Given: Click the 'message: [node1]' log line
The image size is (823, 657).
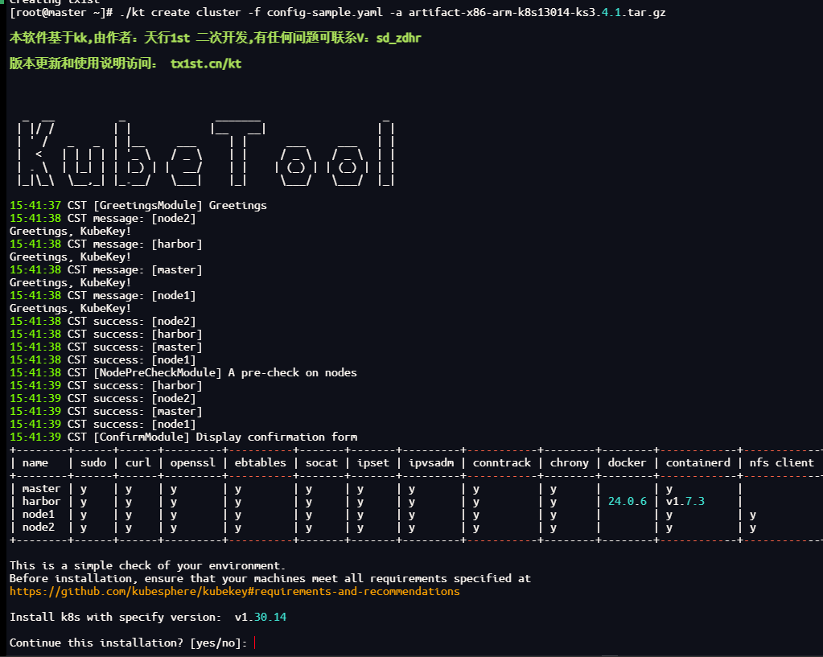Looking at the screenshot, I should click(x=102, y=295).
